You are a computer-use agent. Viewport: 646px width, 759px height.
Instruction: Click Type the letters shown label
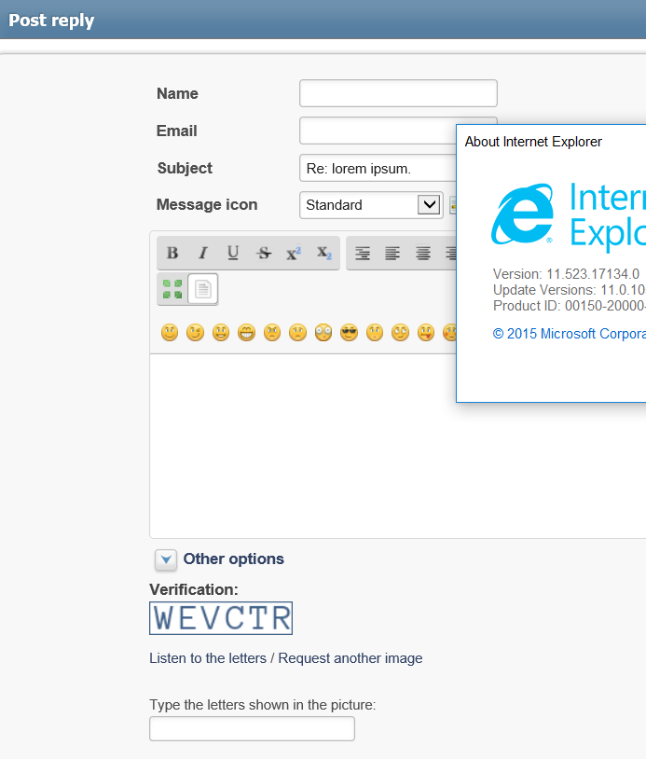[262, 705]
